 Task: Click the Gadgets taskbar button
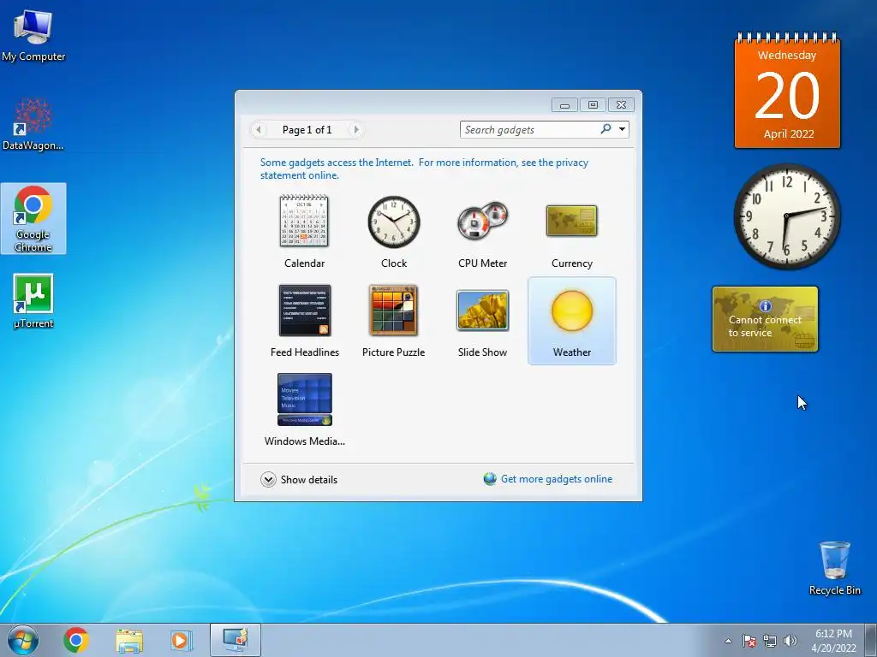pos(235,640)
